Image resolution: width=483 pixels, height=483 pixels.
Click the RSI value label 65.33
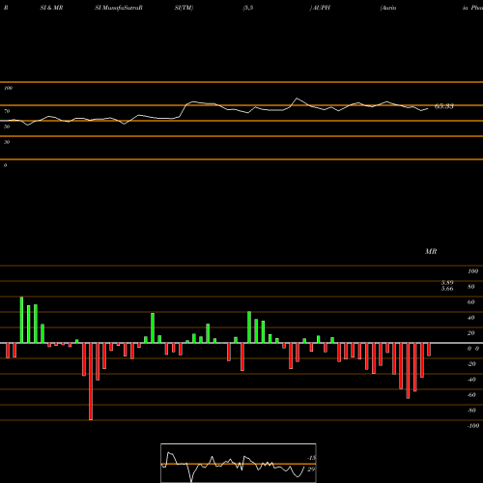444,106
